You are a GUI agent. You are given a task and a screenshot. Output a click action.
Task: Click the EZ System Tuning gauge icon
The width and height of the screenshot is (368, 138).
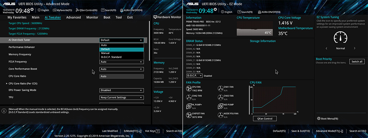tap(340, 37)
